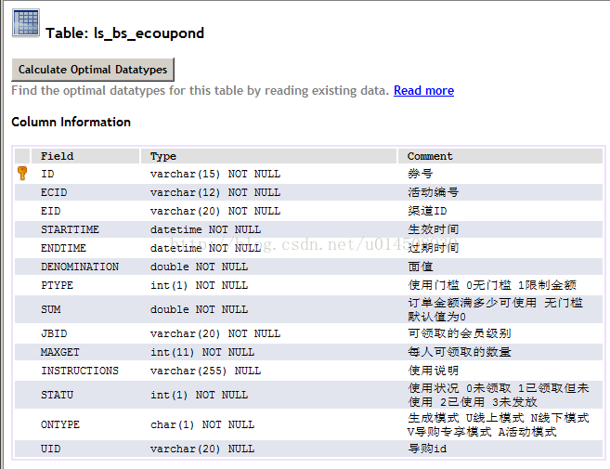Click type varchar(15) NOT NULL
Screen dimensions: 610x469
pyautogui.click(x=215, y=174)
